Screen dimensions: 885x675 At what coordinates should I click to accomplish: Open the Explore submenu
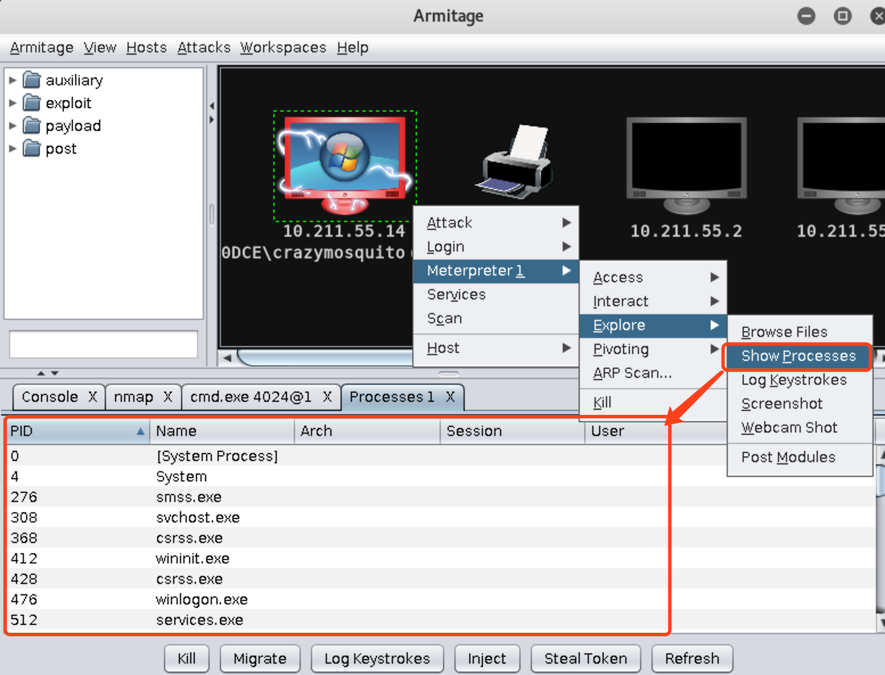click(x=653, y=325)
